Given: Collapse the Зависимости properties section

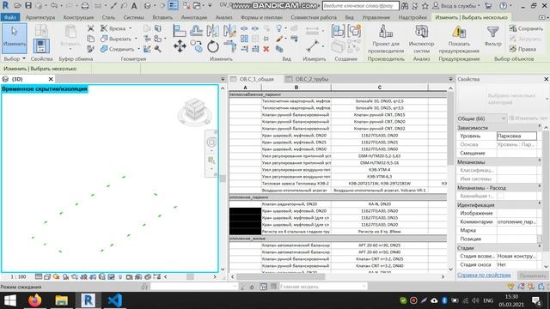Looking at the screenshot, I should tap(540, 127).
